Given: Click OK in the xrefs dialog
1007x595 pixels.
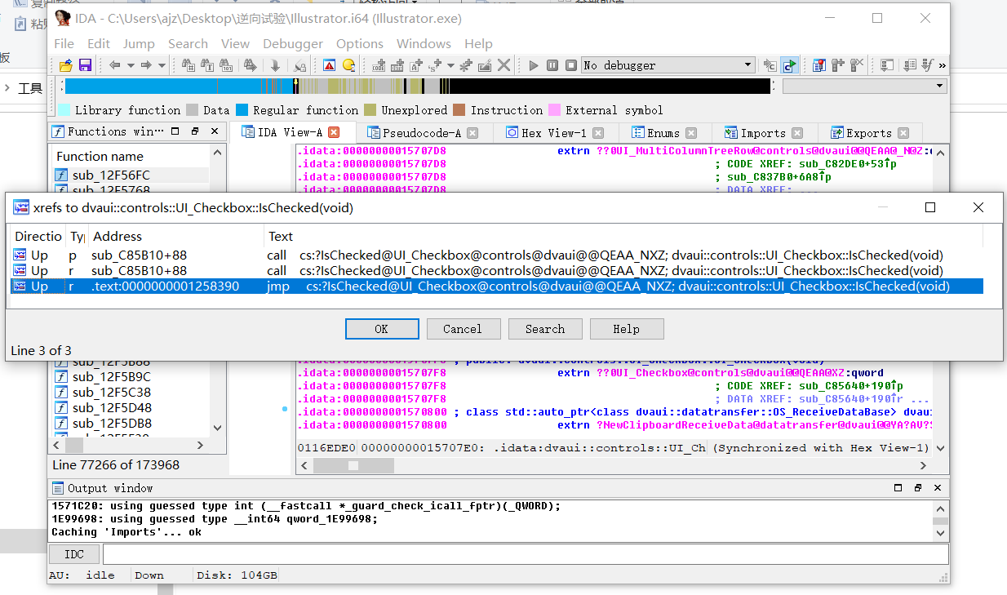Looking at the screenshot, I should pyautogui.click(x=381, y=329).
